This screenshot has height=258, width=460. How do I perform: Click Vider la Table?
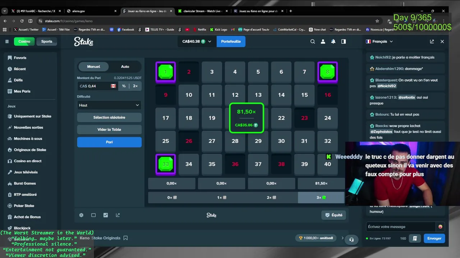[x=109, y=130]
